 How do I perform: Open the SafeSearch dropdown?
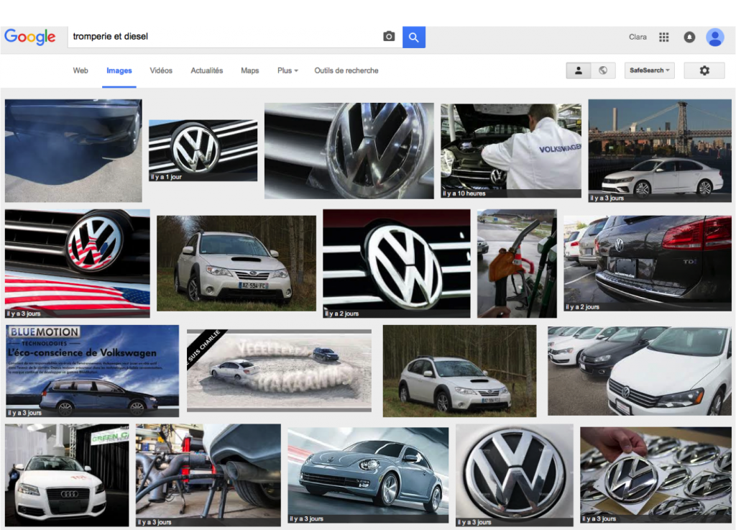[649, 70]
